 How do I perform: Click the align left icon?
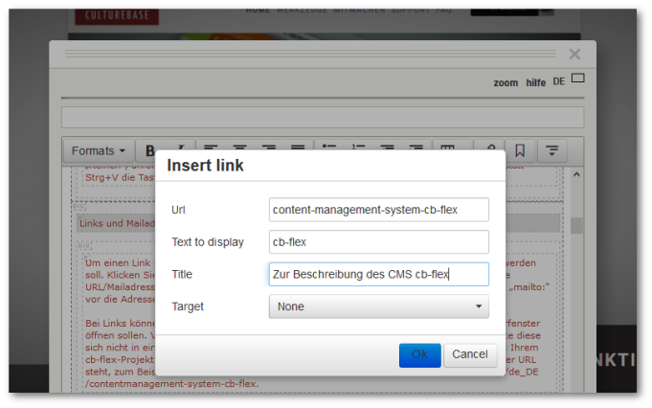coord(211,150)
